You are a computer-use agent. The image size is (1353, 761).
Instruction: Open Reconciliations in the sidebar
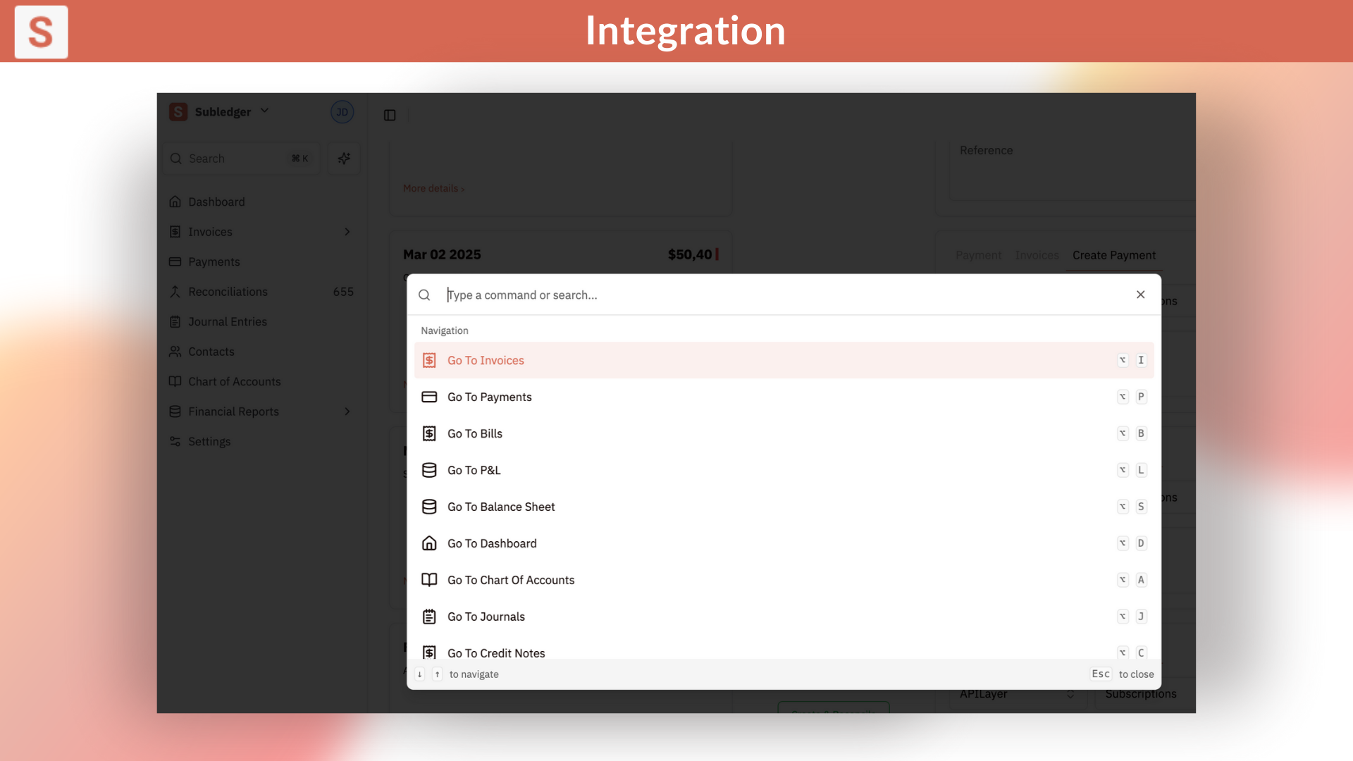coord(228,292)
